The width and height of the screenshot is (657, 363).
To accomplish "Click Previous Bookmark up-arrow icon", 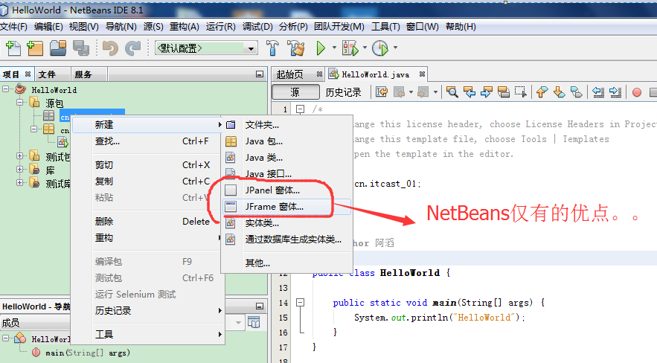I will 542,92.
